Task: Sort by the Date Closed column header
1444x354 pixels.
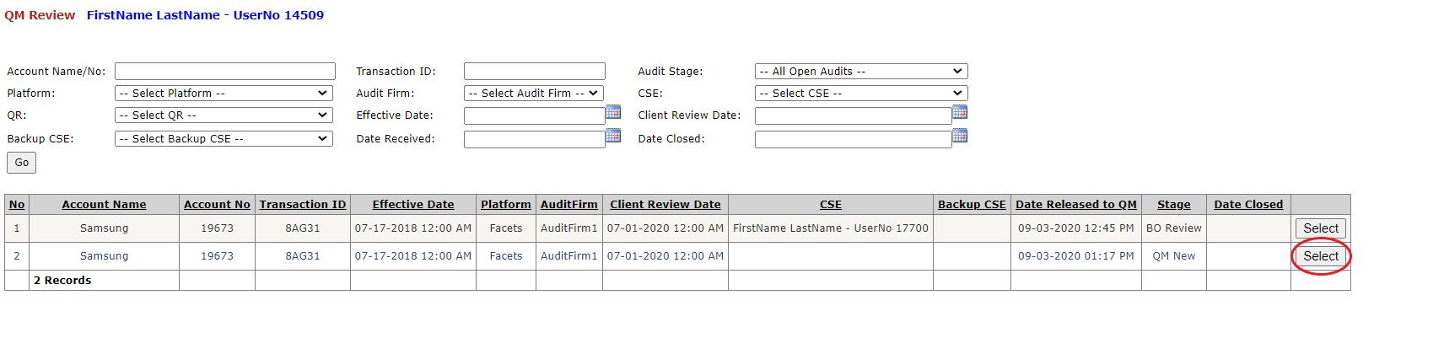Action: click(x=1248, y=205)
